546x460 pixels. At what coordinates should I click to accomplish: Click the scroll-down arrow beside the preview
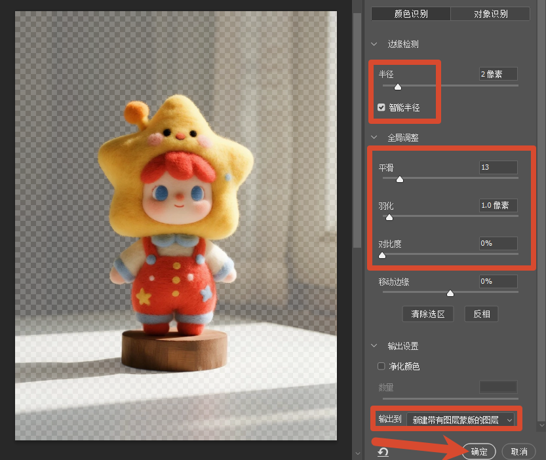click(357, 453)
